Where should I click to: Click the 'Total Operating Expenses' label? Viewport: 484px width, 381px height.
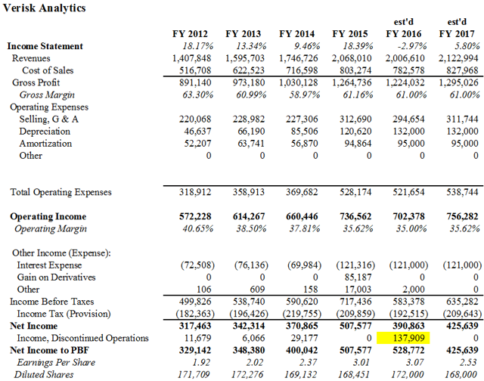tap(60, 192)
